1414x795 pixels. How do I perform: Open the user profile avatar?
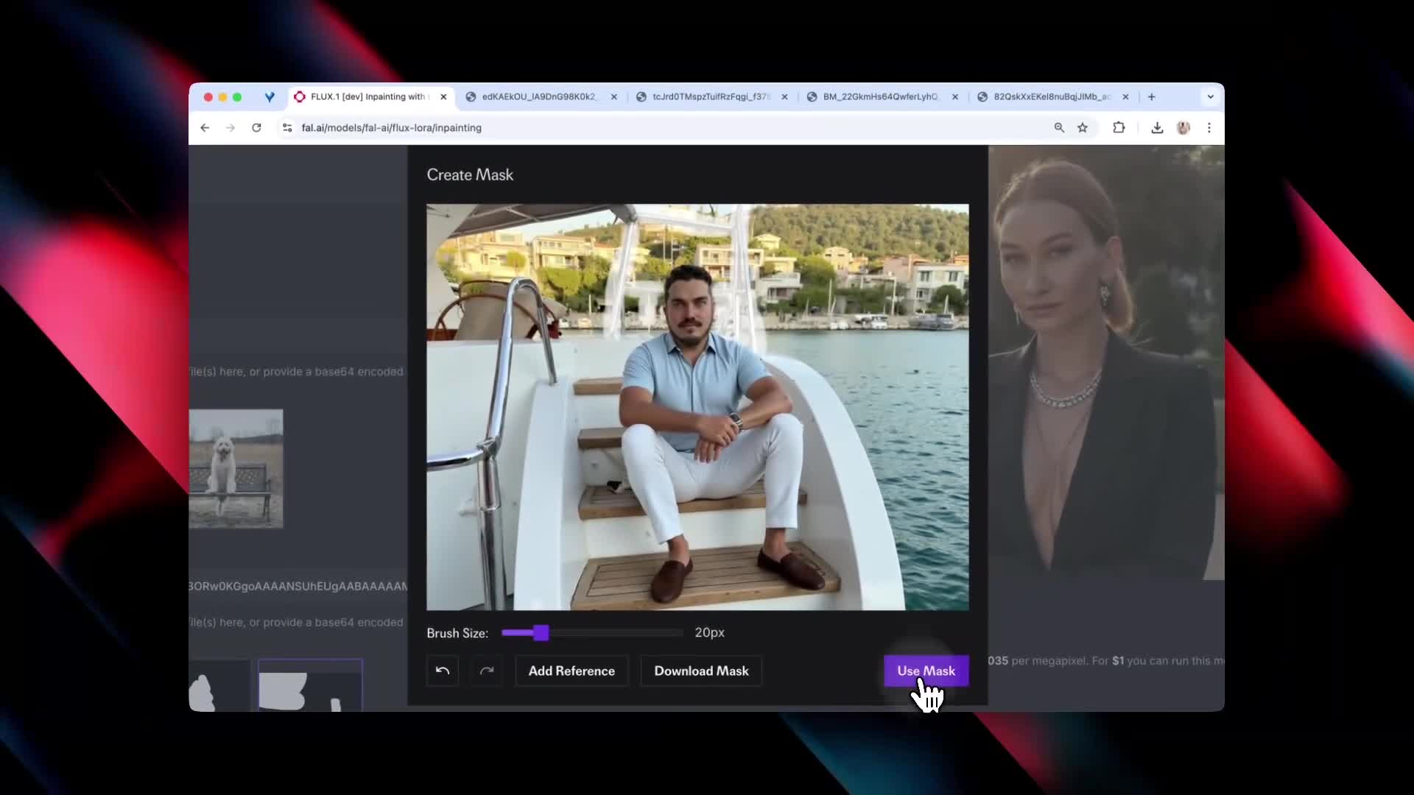1183,127
